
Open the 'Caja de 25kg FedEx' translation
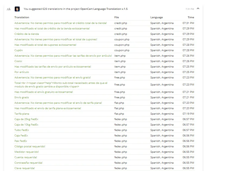click(x=26, y=119)
